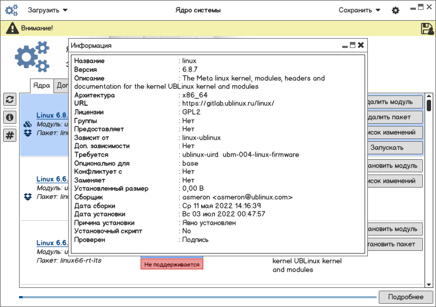Click the vertical scrollbar down arrow
The height and width of the screenshot is (307, 436).
(x=429, y=285)
